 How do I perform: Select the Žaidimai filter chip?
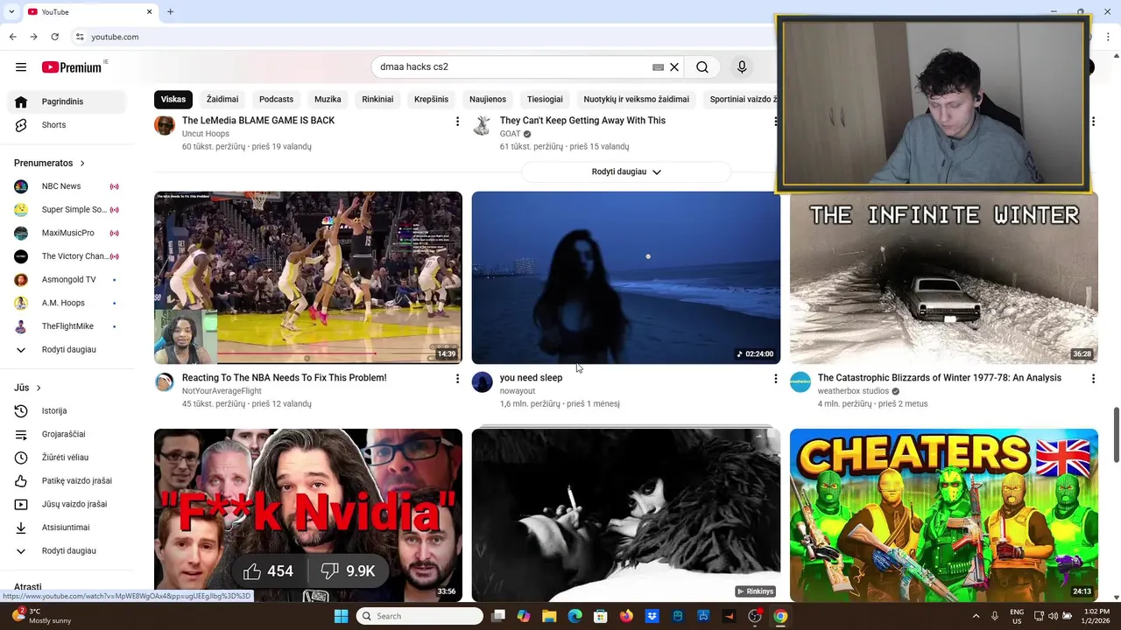[222, 100]
